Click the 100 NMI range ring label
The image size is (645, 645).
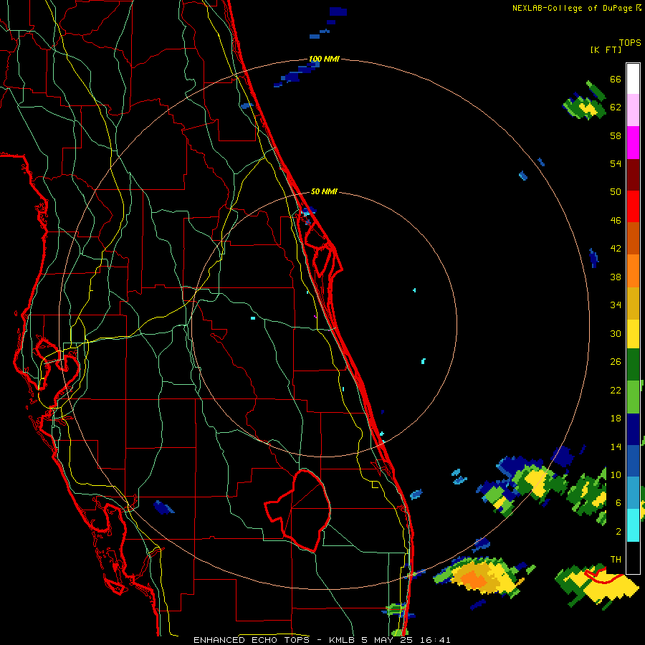point(324,59)
